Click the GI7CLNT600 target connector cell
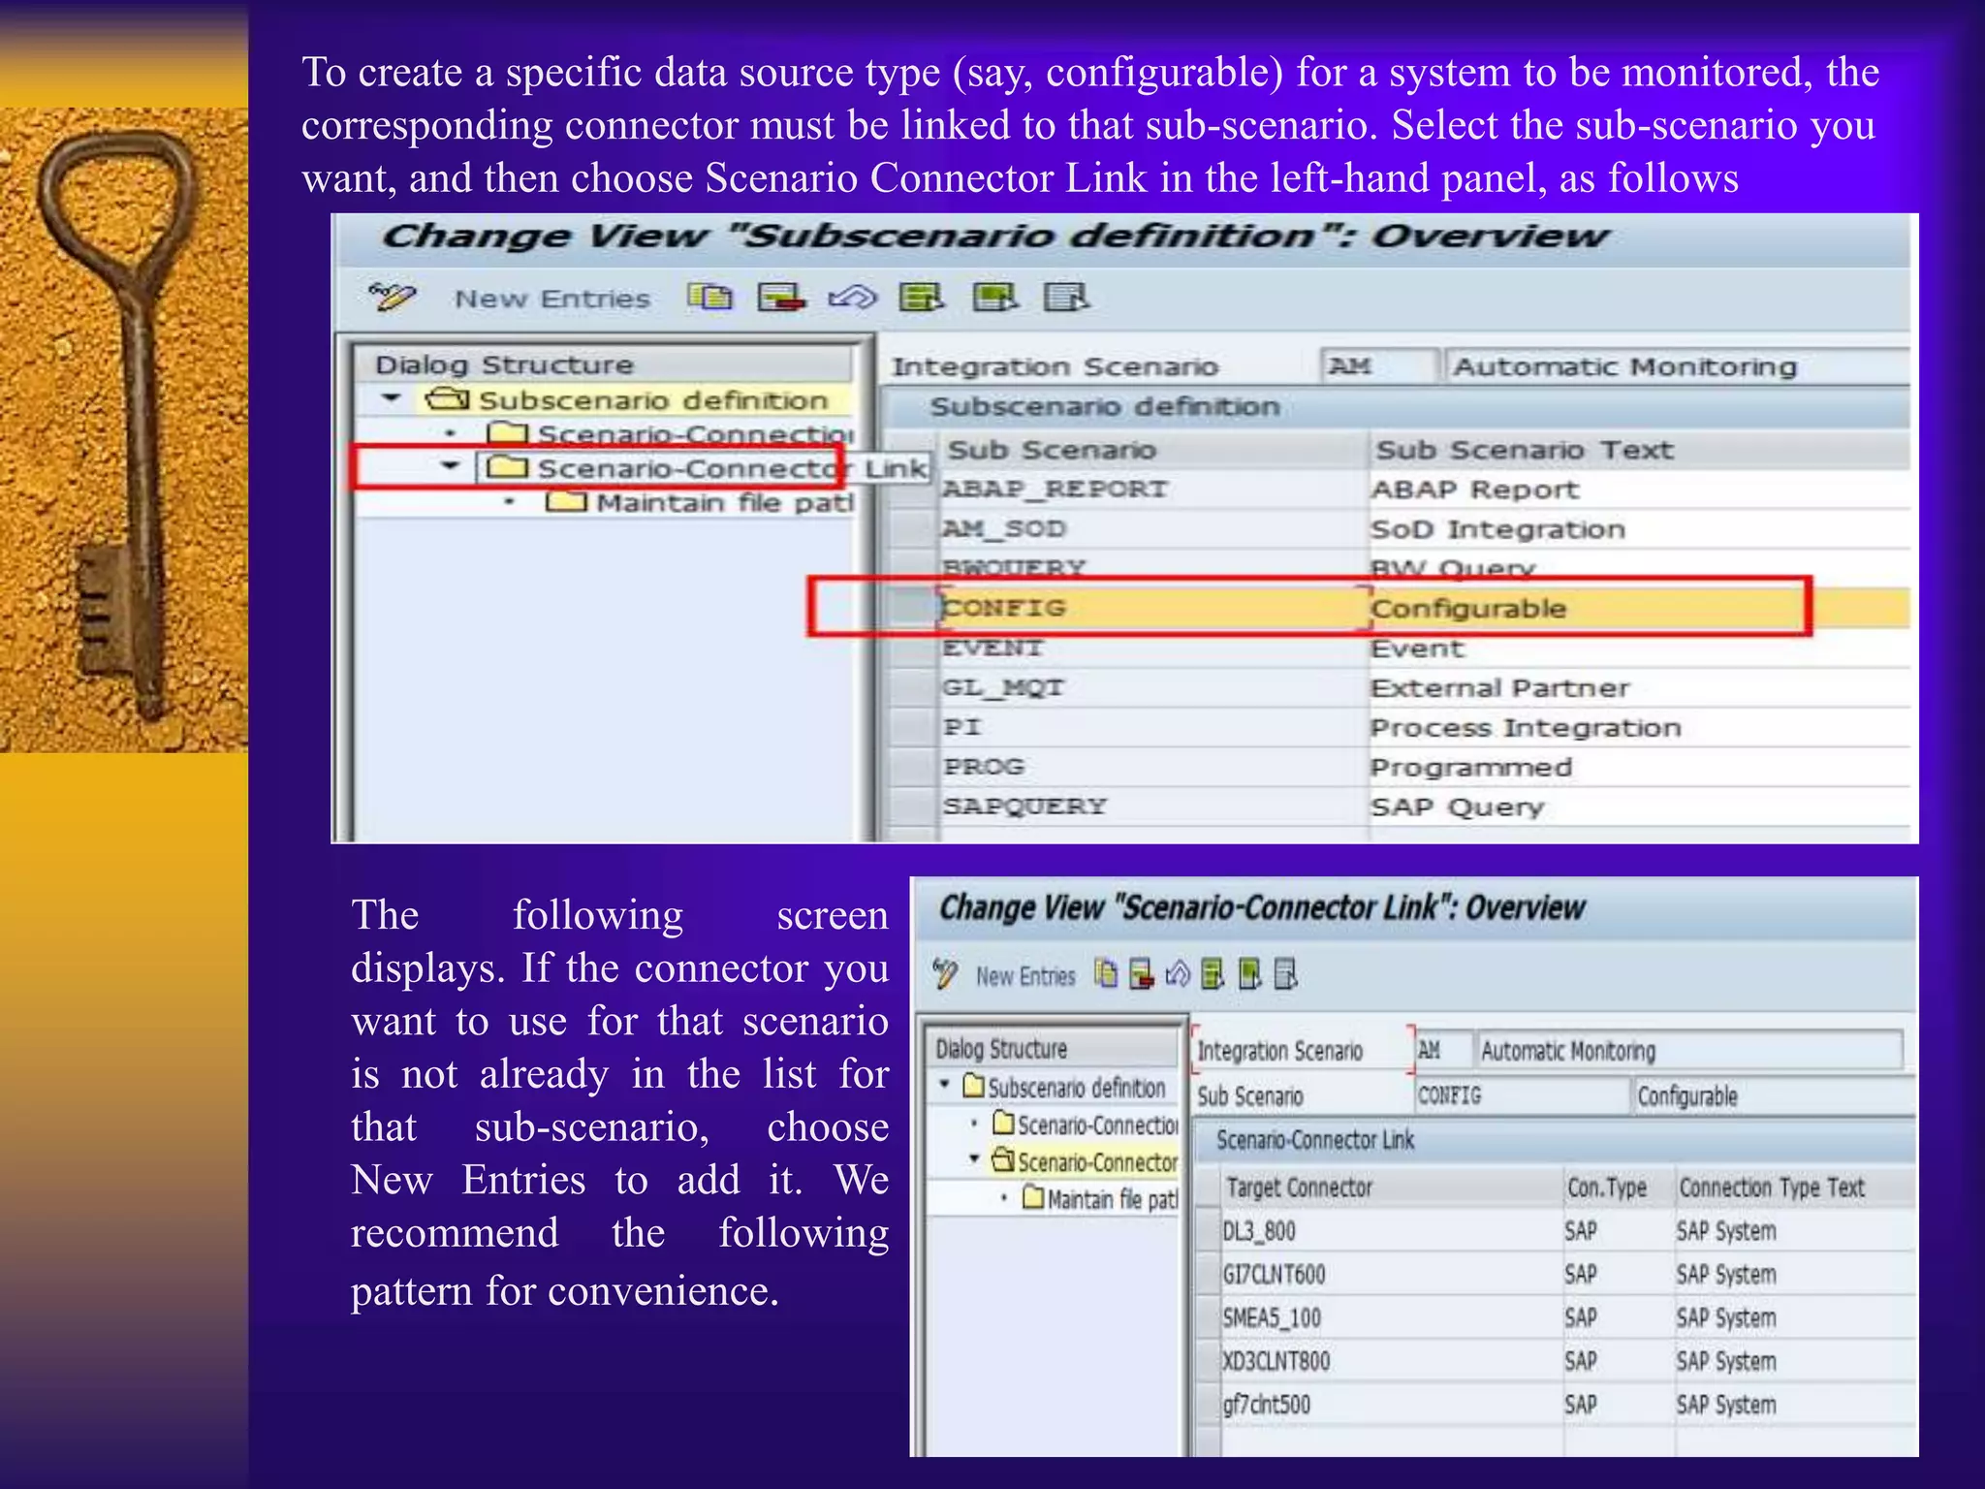 point(1274,1275)
